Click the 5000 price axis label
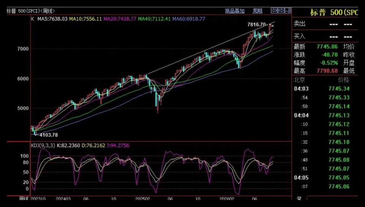This screenshot has width=365, height=207. 23,108
